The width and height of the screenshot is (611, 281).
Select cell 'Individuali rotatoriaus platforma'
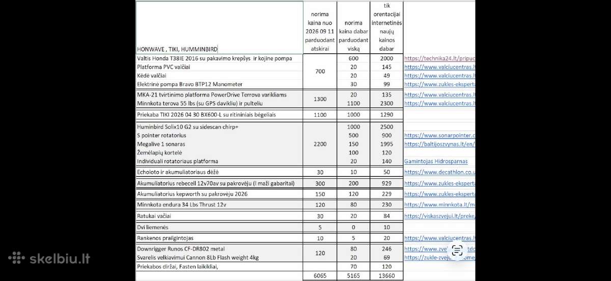coord(219,162)
